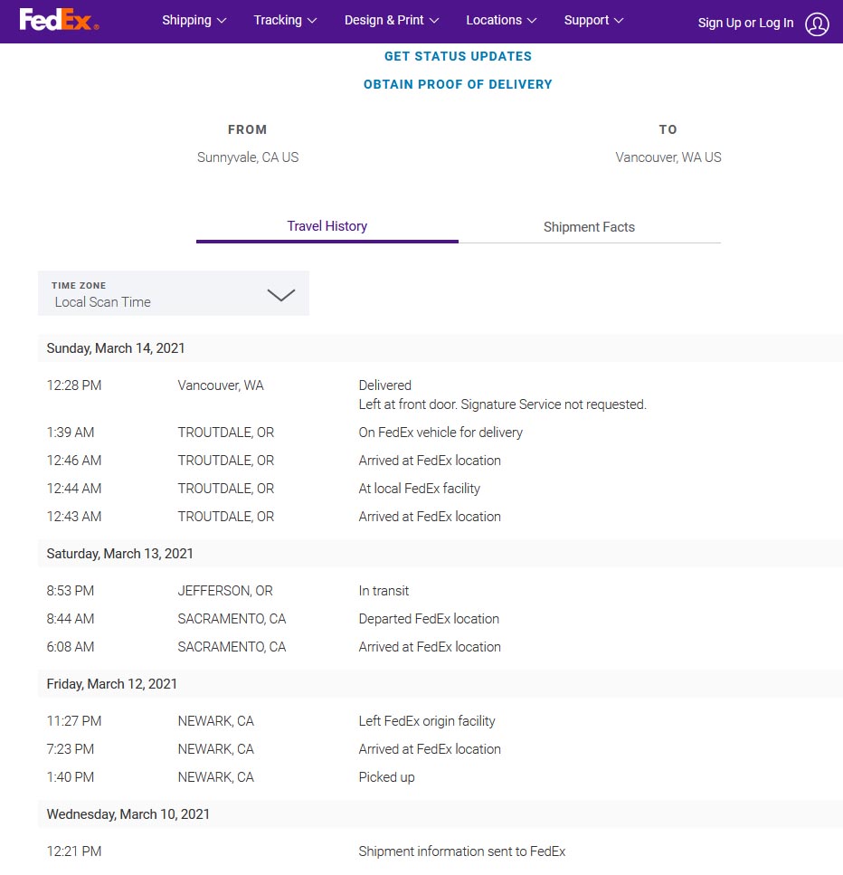
Task: Switch to the Shipment Facts tab
Action: point(589,226)
